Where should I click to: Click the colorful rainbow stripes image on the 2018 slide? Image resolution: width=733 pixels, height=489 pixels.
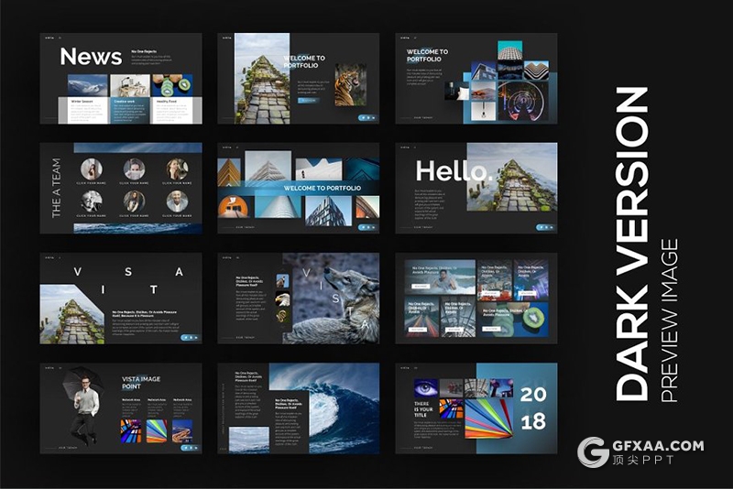[492, 418]
